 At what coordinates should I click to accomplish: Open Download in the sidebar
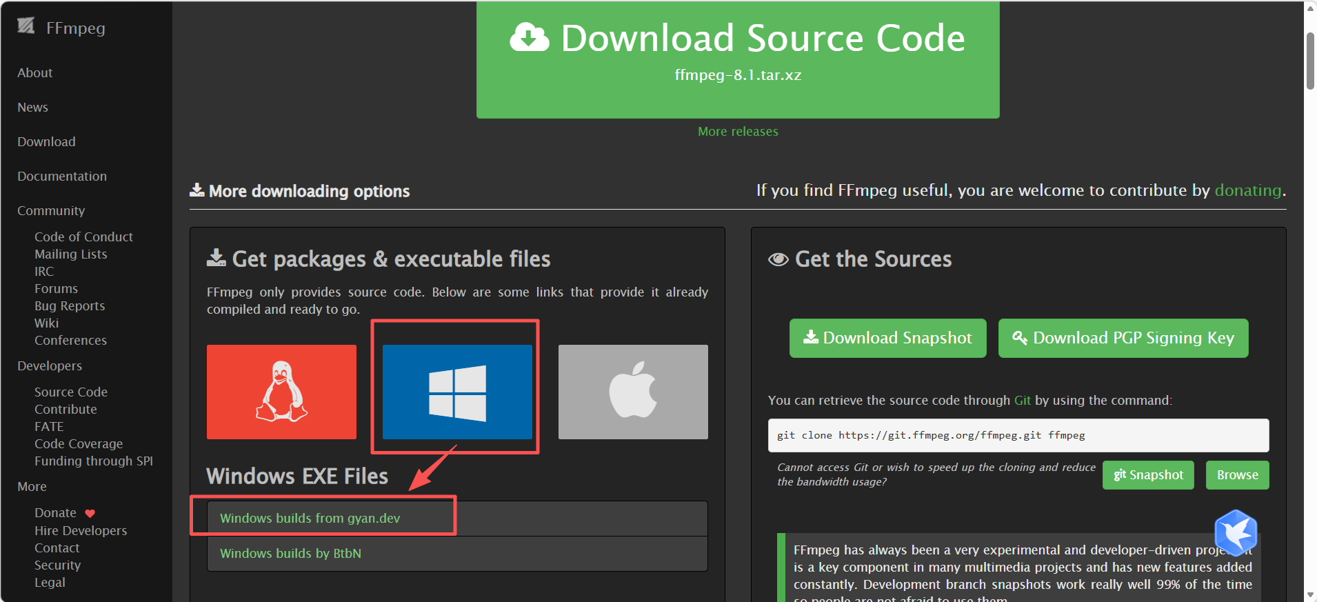tap(46, 142)
